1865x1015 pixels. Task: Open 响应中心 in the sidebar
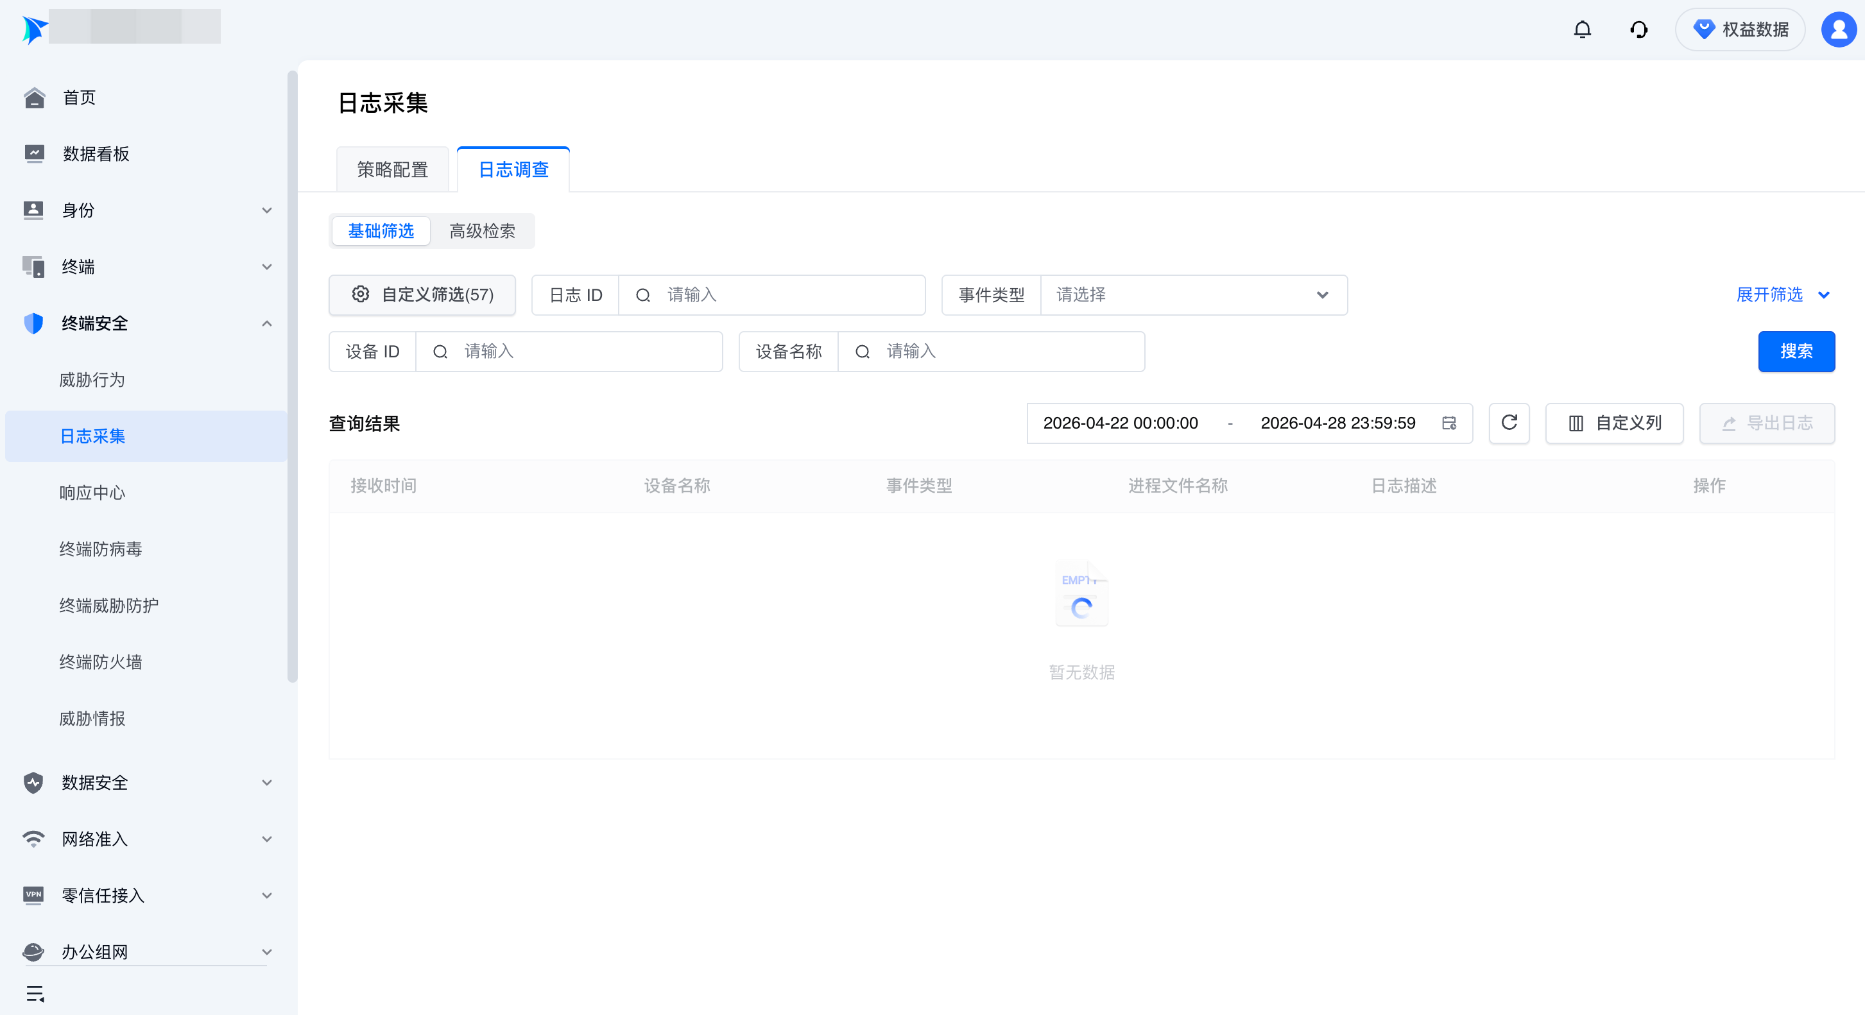point(92,493)
